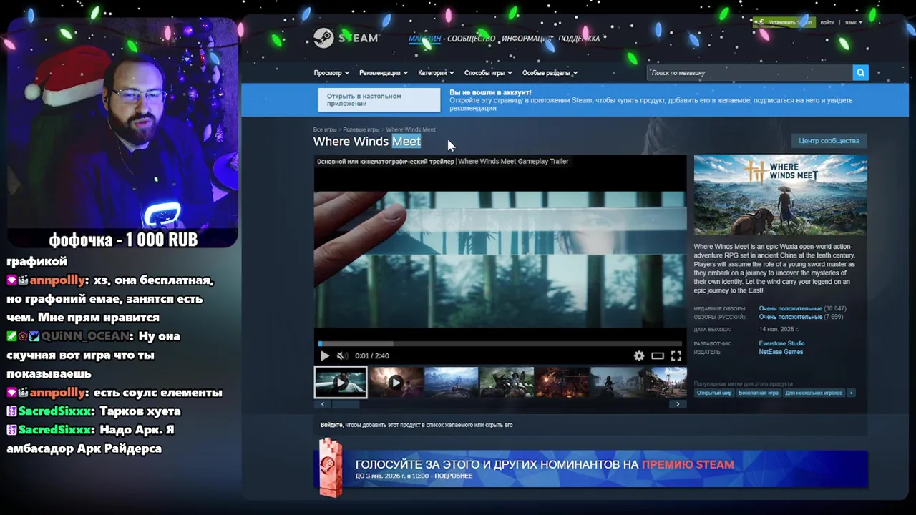The image size is (916, 515).
Task: Click the release date 14 ноя. 2025
Action: click(x=778, y=329)
